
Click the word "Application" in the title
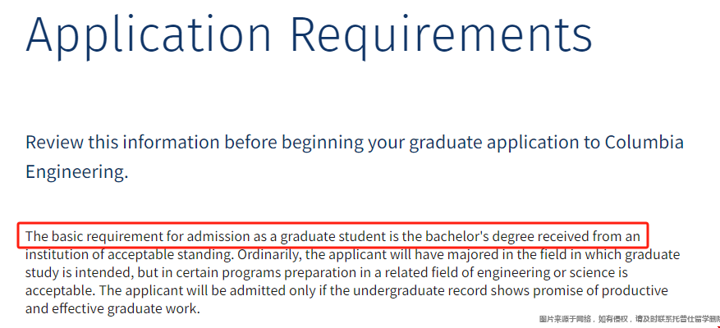[x=149, y=34]
